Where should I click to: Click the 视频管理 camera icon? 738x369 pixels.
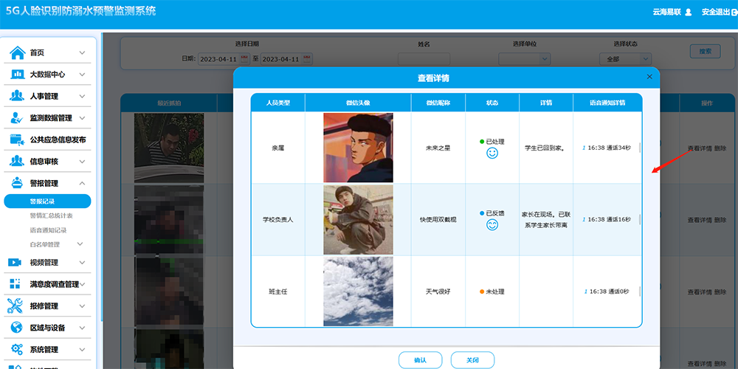[x=16, y=262]
